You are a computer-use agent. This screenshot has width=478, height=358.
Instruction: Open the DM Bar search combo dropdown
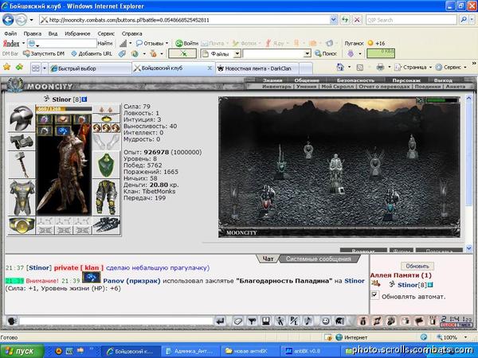pos(308,54)
